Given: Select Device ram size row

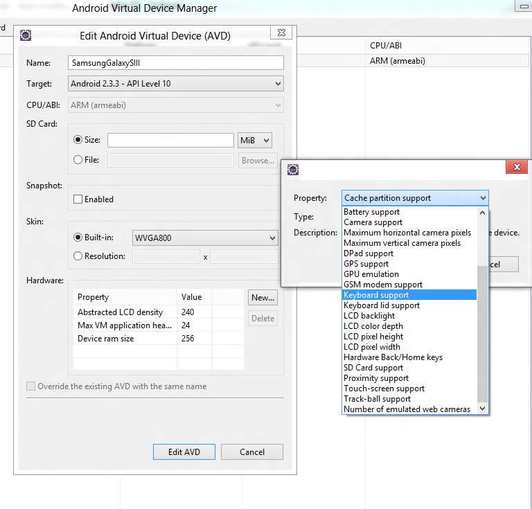Looking at the screenshot, I should coord(159,339).
